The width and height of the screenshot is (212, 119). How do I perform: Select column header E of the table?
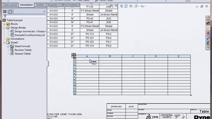(x=179, y=56)
